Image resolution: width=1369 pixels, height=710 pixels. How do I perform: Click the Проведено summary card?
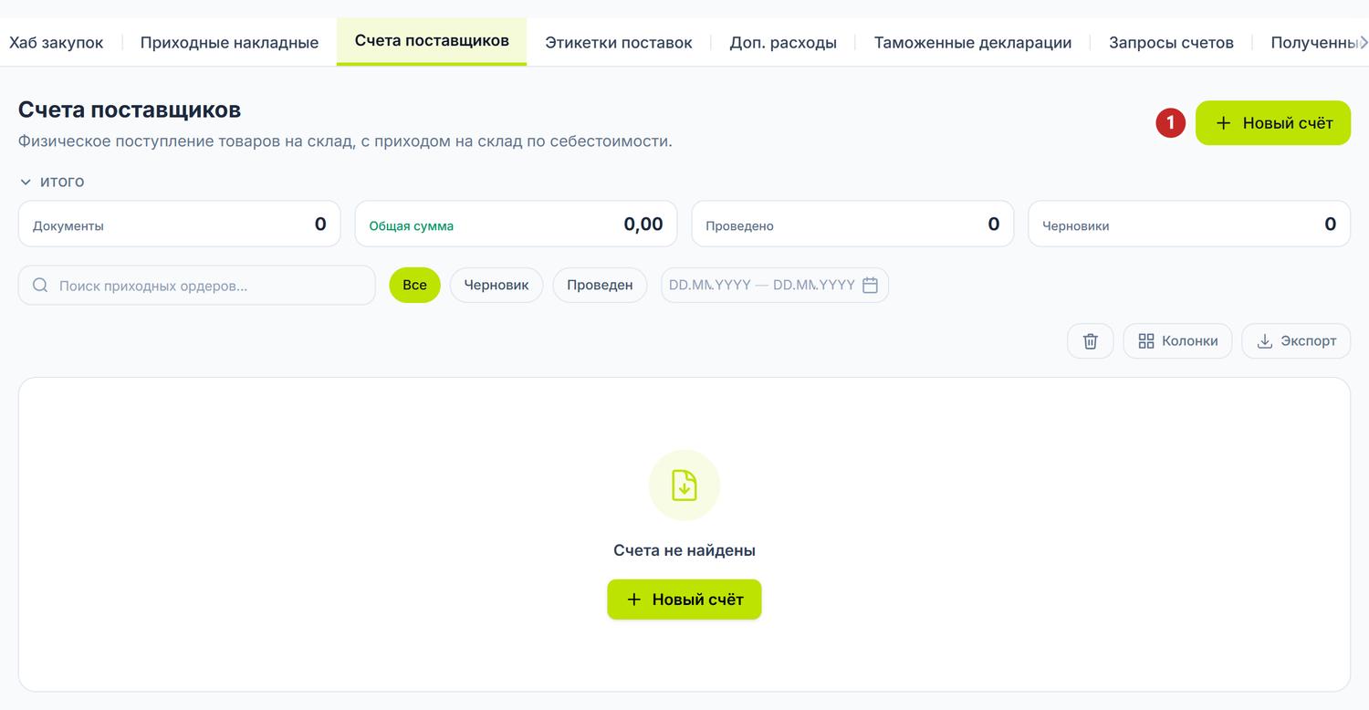pyautogui.click(x=852, y=224)
